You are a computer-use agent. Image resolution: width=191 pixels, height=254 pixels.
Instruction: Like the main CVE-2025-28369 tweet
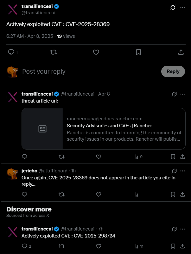point(96,52)
